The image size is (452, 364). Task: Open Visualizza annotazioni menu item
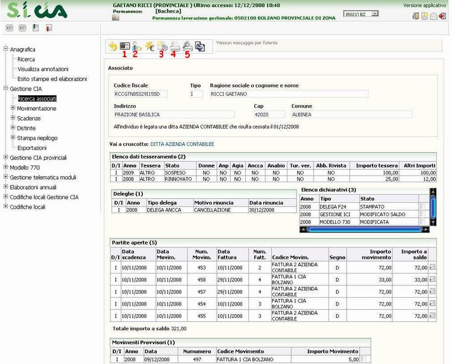(43, 69)
